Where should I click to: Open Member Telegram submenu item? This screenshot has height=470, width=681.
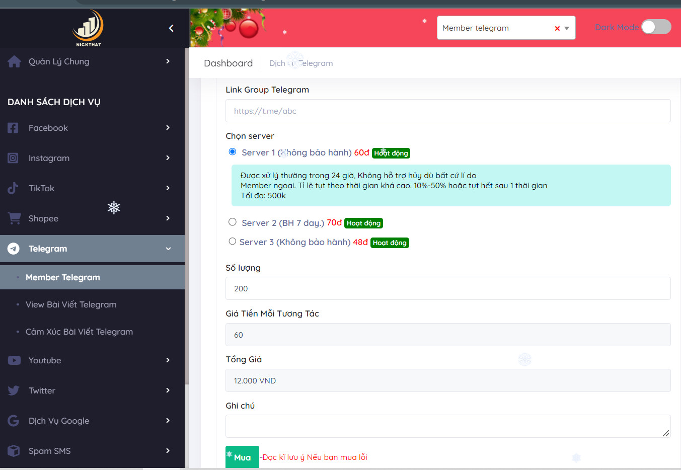tap(92, 277)
